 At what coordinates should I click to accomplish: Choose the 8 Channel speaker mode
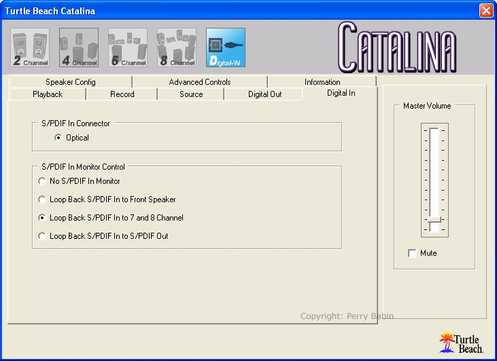coord(177,47)
